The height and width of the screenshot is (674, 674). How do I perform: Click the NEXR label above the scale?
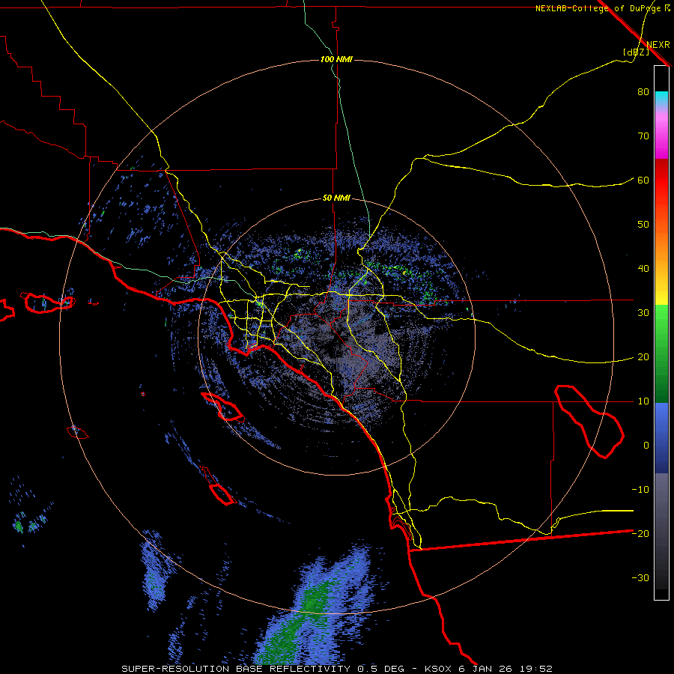pyautogui.click(x=658, y=45)
